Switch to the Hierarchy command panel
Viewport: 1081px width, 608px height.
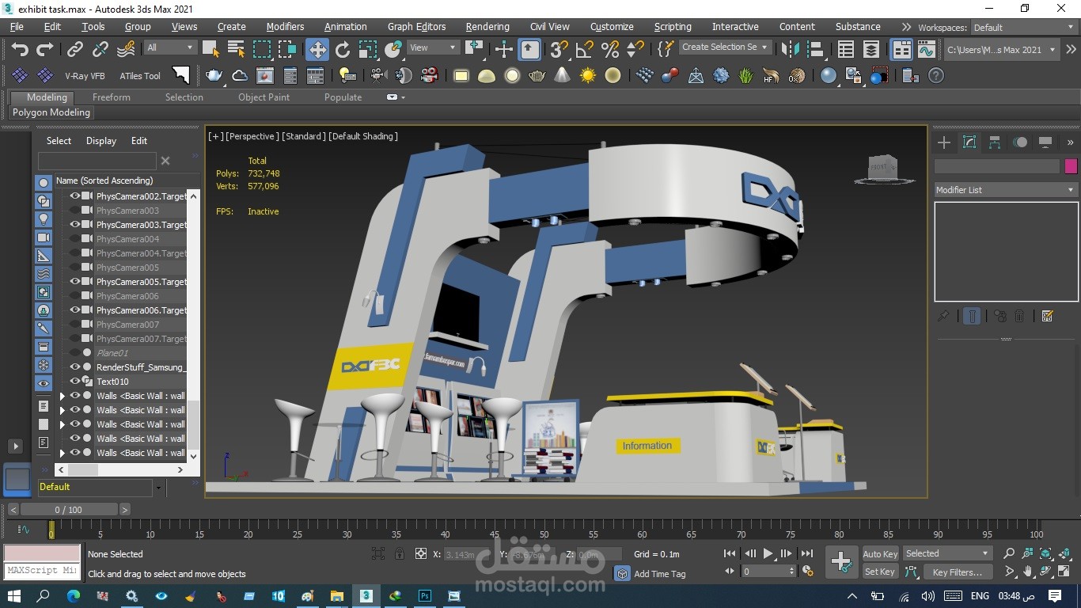pos(995,142)
